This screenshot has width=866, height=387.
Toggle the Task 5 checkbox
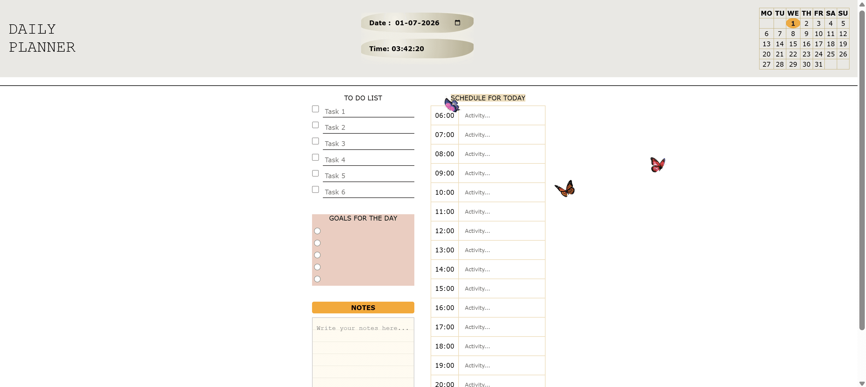(315, 173)
